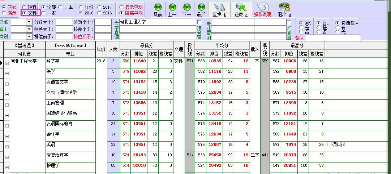Viewport: 391px width, 174px height.
Task: Focus the 分数小于 input field
Action: [103, 22]
